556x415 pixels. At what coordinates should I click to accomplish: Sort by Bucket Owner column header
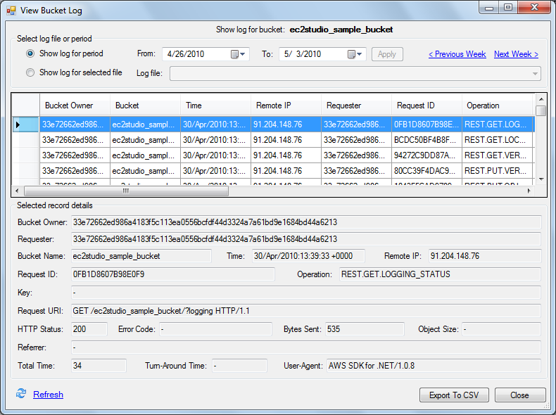coord(75,106)
